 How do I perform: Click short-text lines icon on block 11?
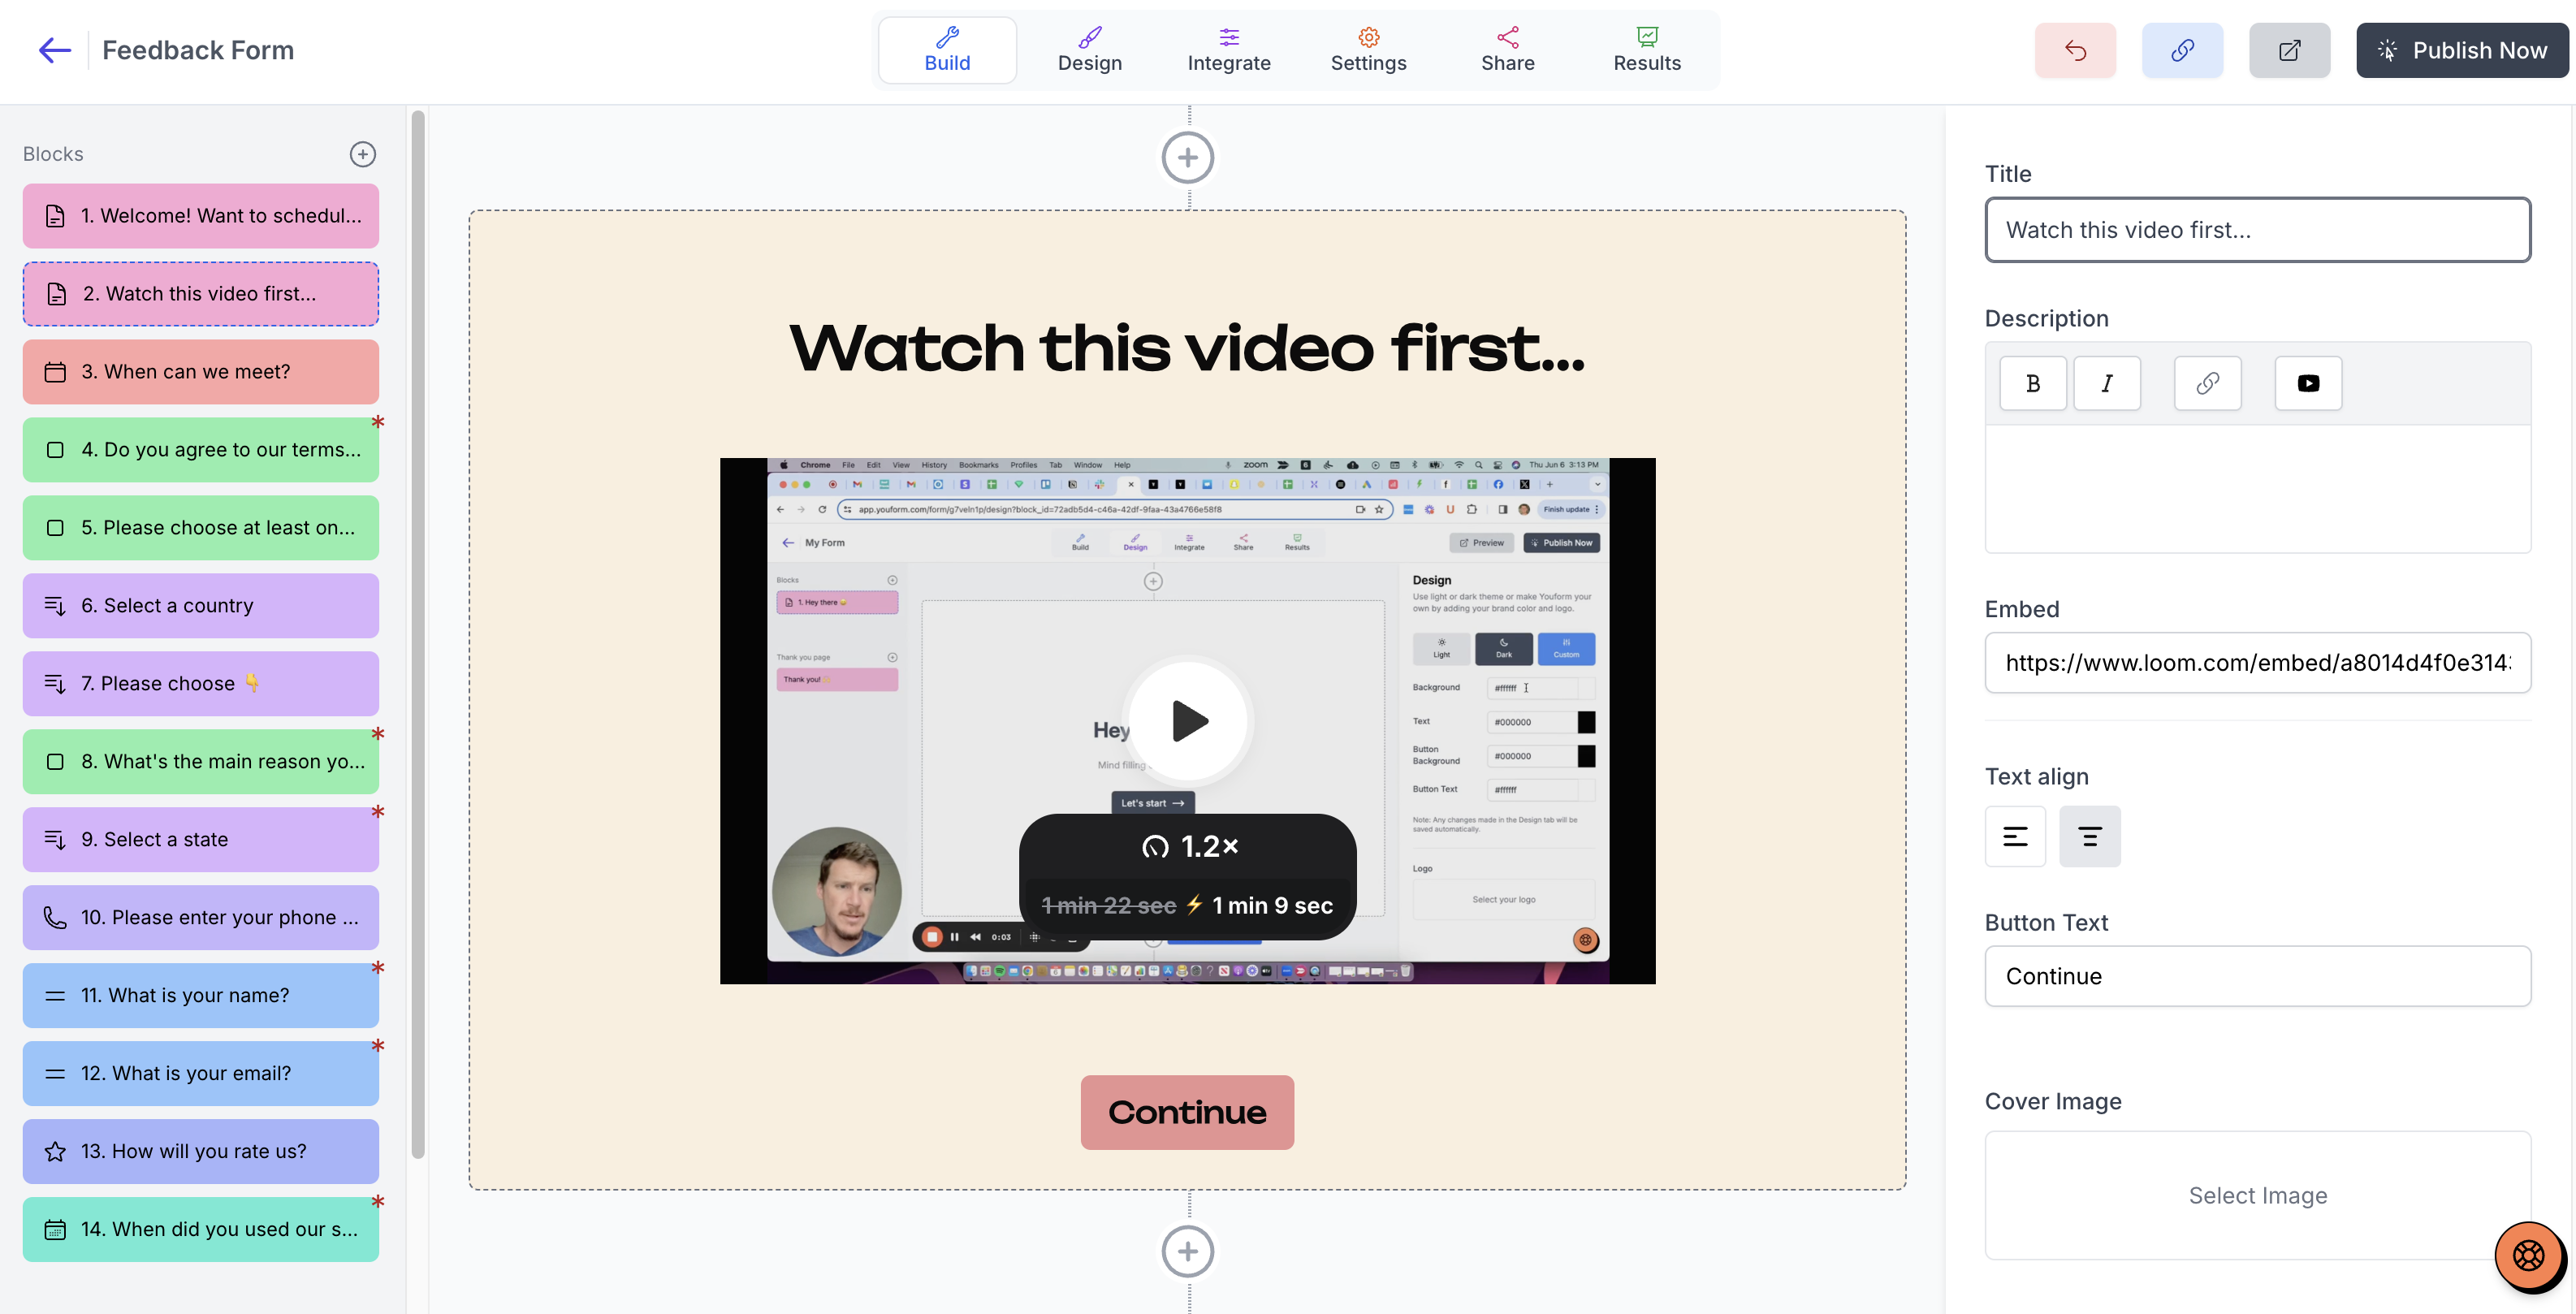point(55,996)
